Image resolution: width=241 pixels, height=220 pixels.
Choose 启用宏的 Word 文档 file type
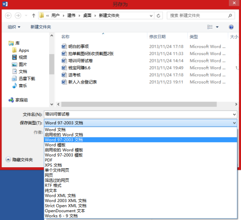141,135
